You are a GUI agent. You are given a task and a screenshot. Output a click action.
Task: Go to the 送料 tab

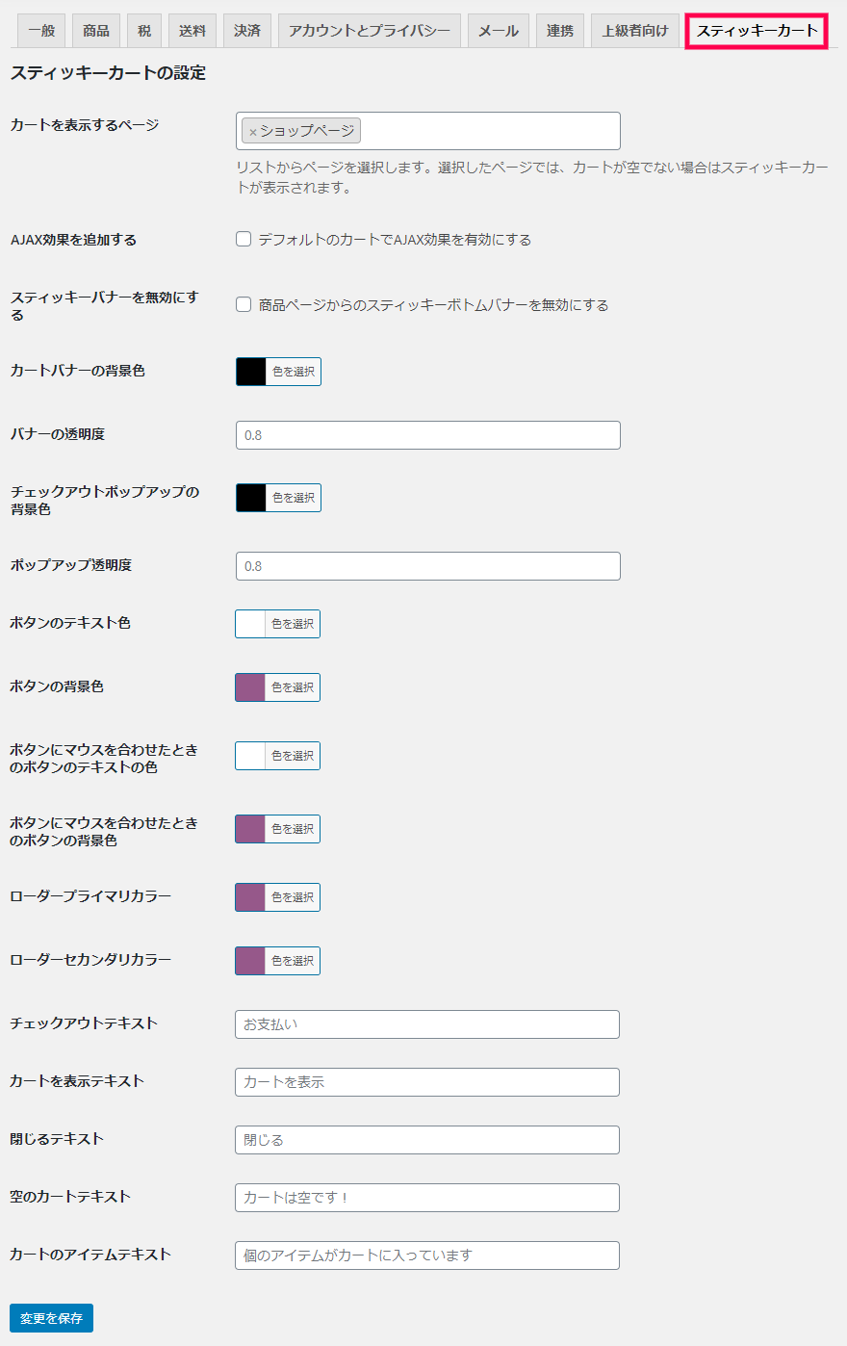192,31
